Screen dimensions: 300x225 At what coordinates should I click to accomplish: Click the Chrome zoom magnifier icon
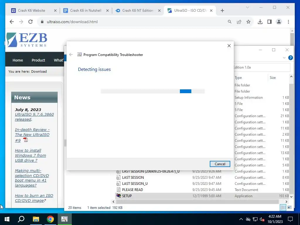pos(230,22)
